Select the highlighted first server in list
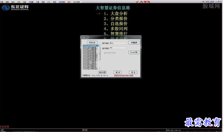223x132 pixels. (91, 46)
